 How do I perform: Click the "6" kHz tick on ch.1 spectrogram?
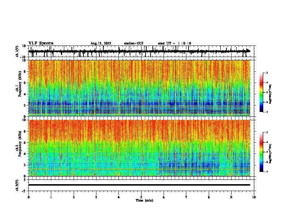click(x=25, y=83)
